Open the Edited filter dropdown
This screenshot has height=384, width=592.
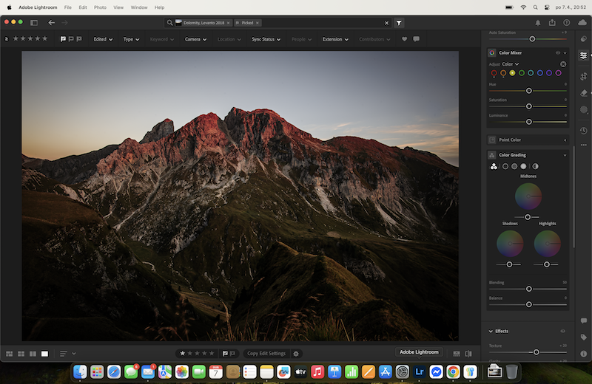(x=103, y=39)
